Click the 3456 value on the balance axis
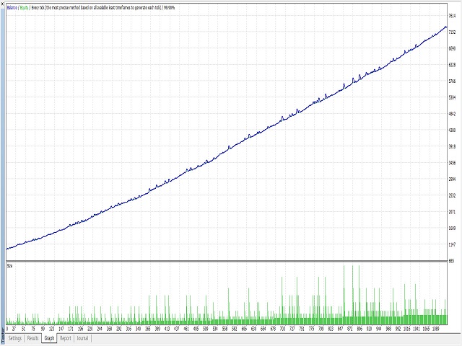Screen dimensions: 462x346 (452, 162)
